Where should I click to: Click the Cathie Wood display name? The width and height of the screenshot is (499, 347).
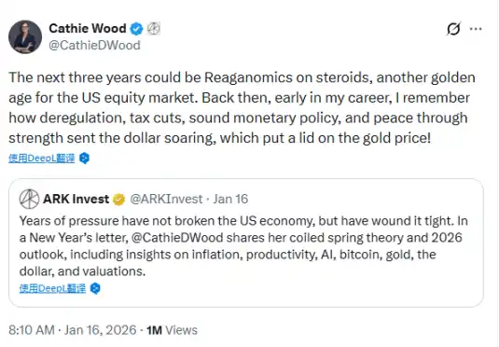88,28
